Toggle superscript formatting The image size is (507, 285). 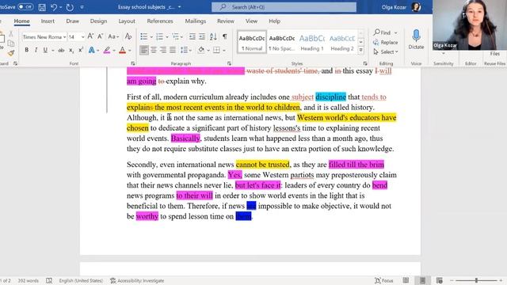[81, 50]
